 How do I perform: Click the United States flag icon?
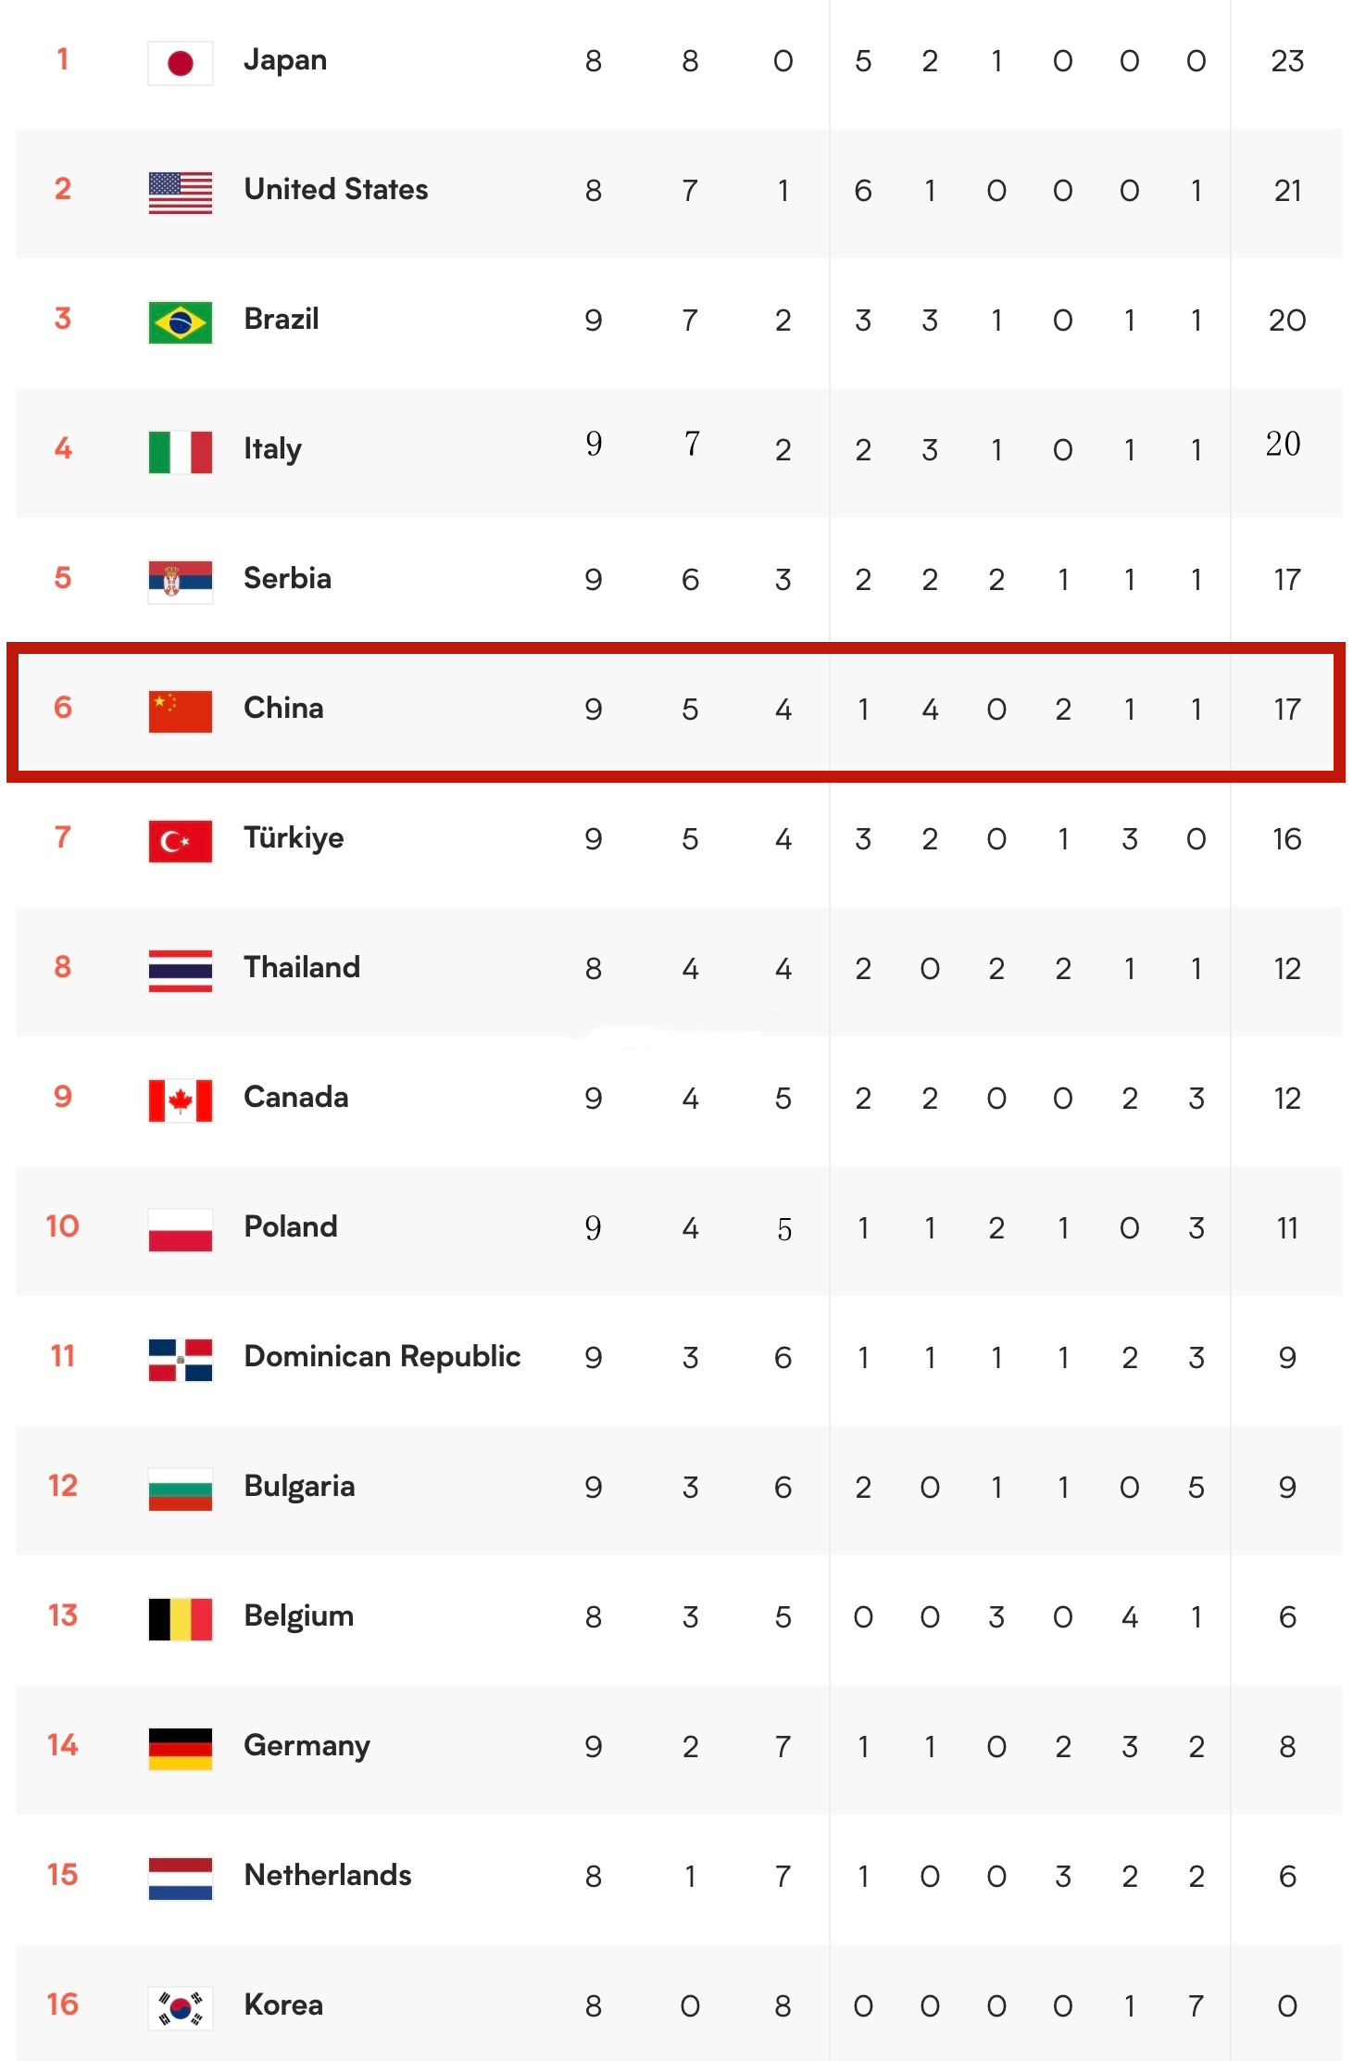[x=181, y=193]
